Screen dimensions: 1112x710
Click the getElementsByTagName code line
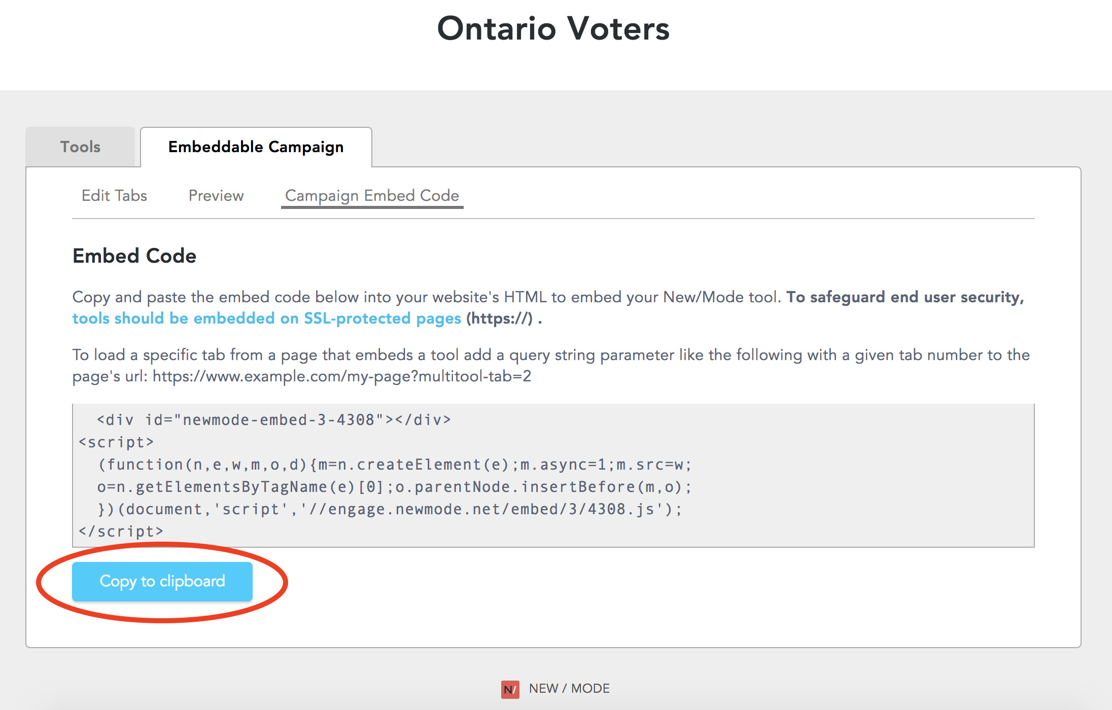coord(395,487)
